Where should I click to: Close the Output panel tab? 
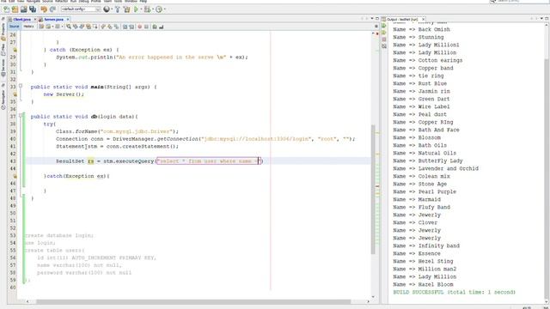pyautogui.click(x=423, y=19)
